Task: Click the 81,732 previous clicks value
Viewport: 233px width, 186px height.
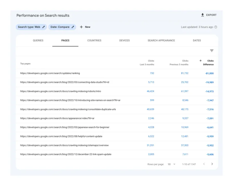Action: pyautogui.click(x=185, y=73)
